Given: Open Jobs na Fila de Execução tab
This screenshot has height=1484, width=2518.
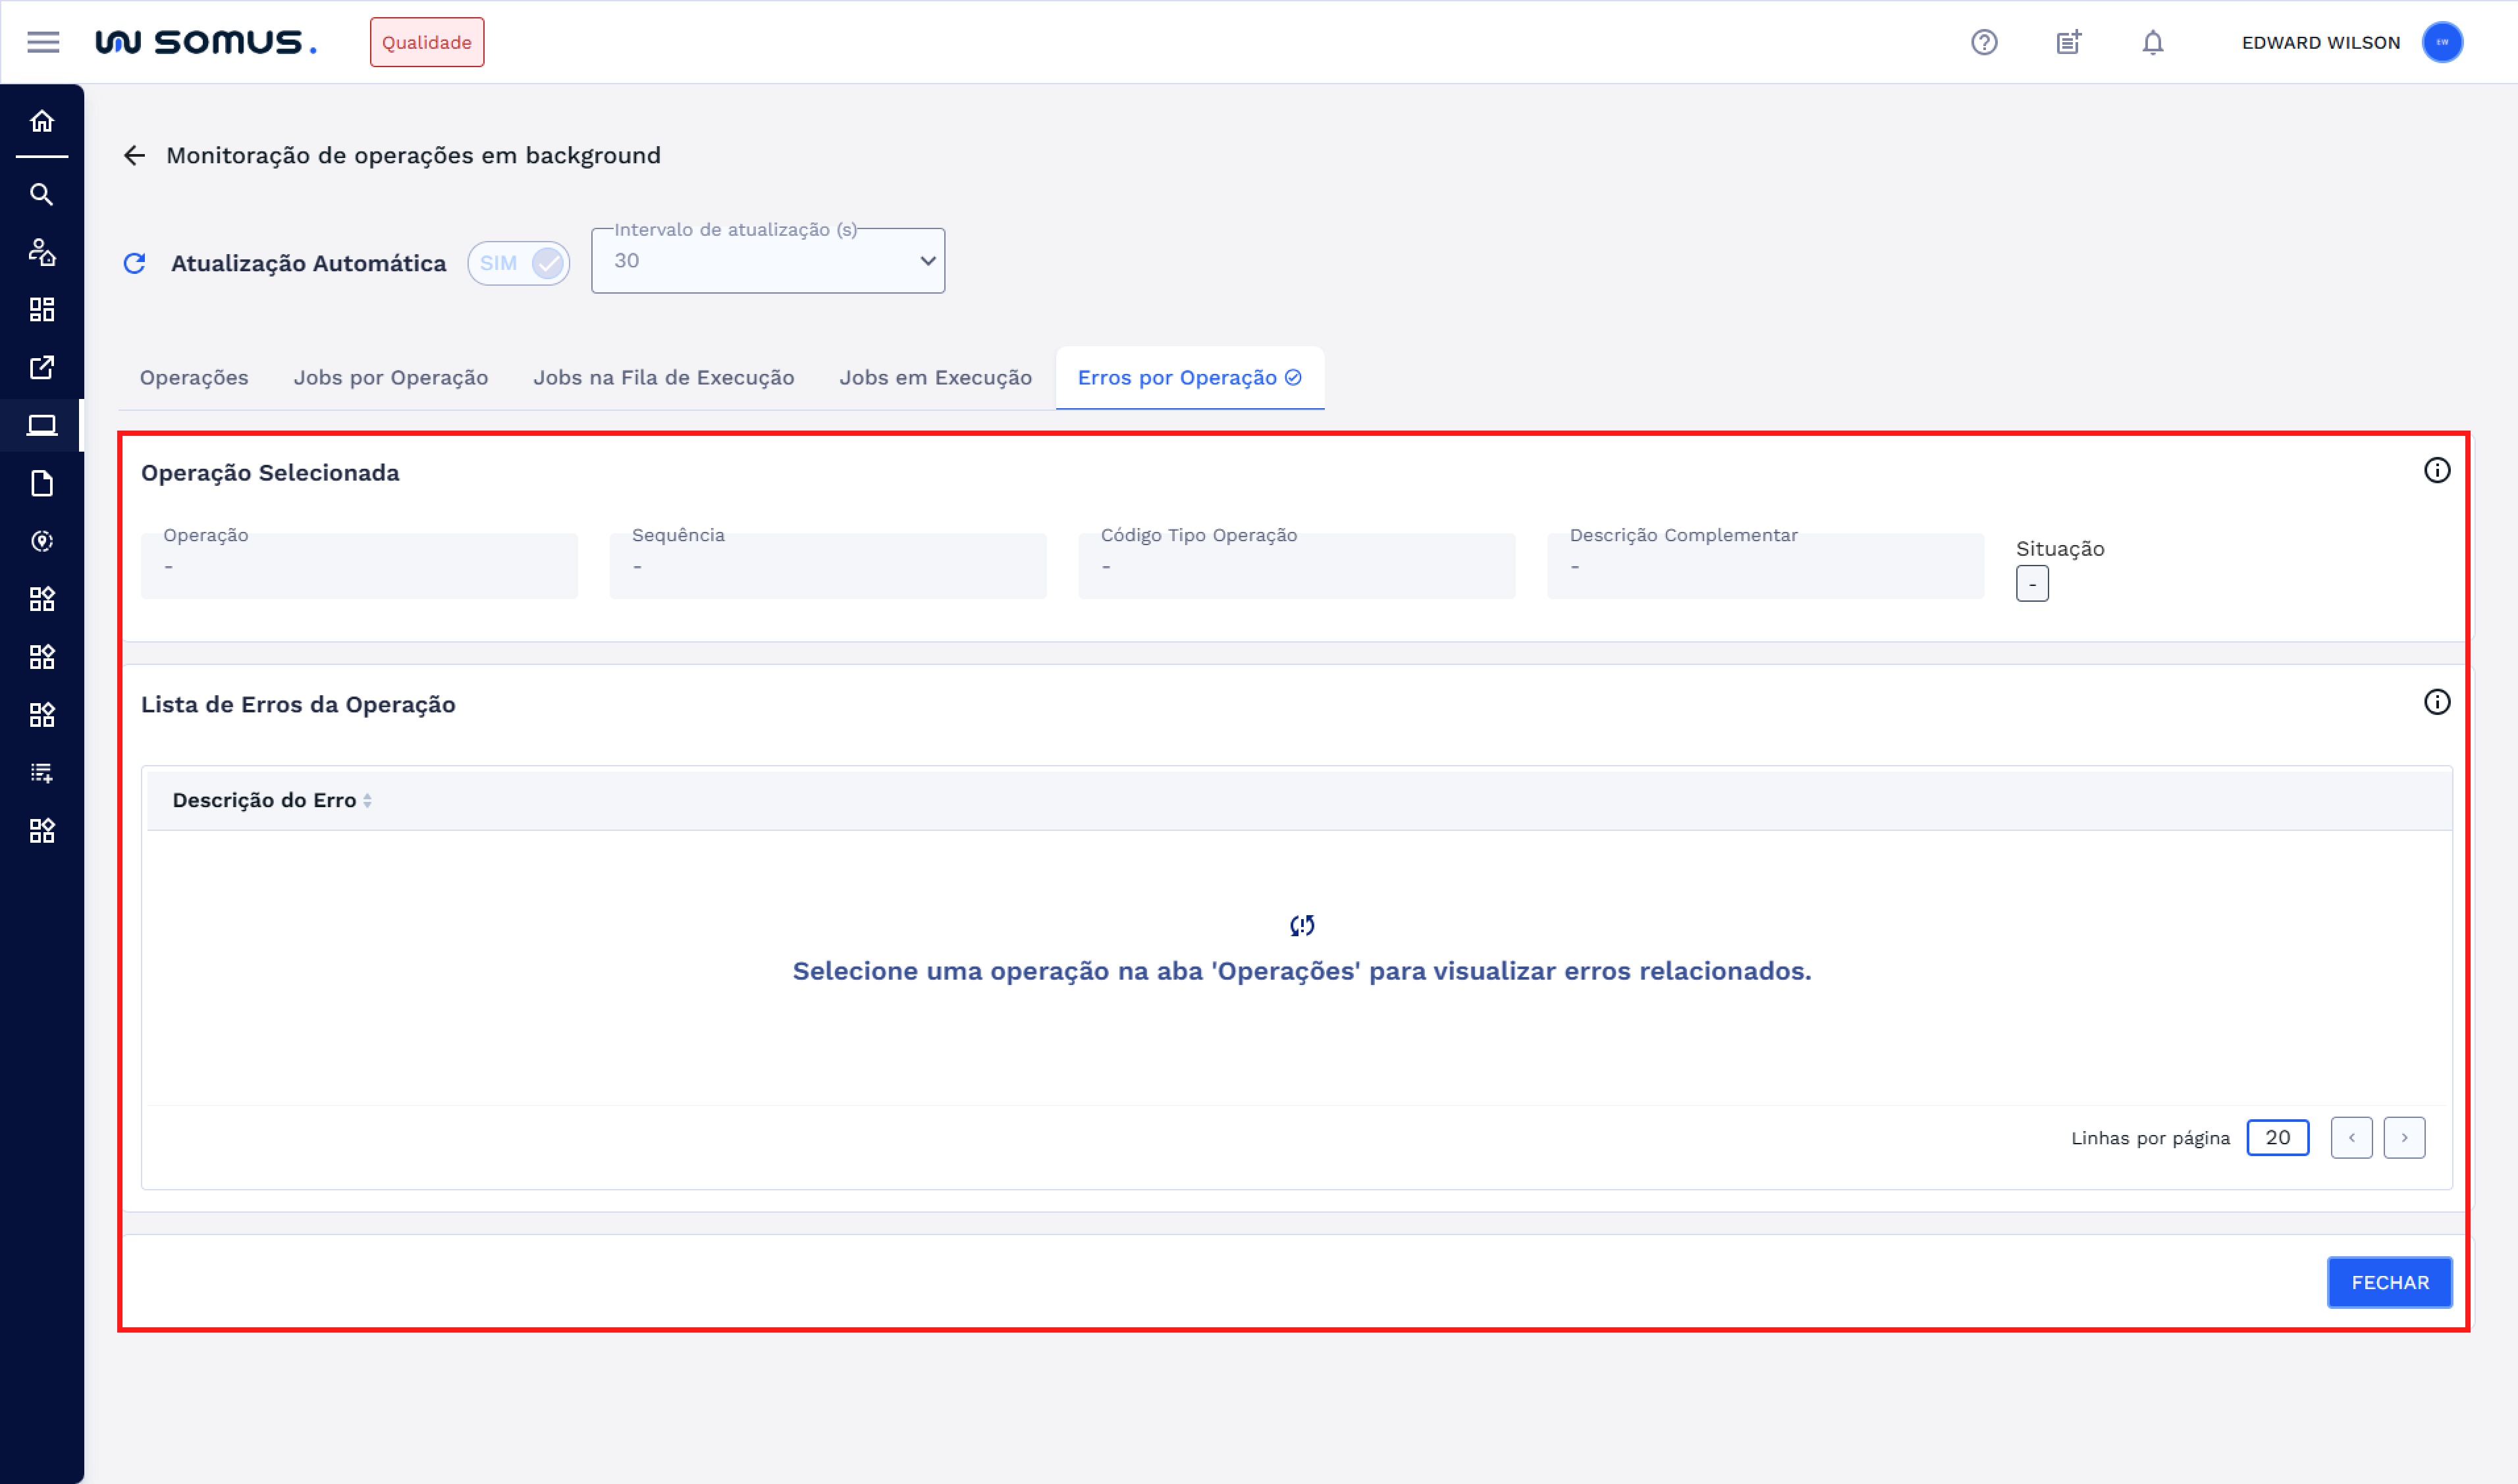Looking at the screenshot, I should click(663, 377).
